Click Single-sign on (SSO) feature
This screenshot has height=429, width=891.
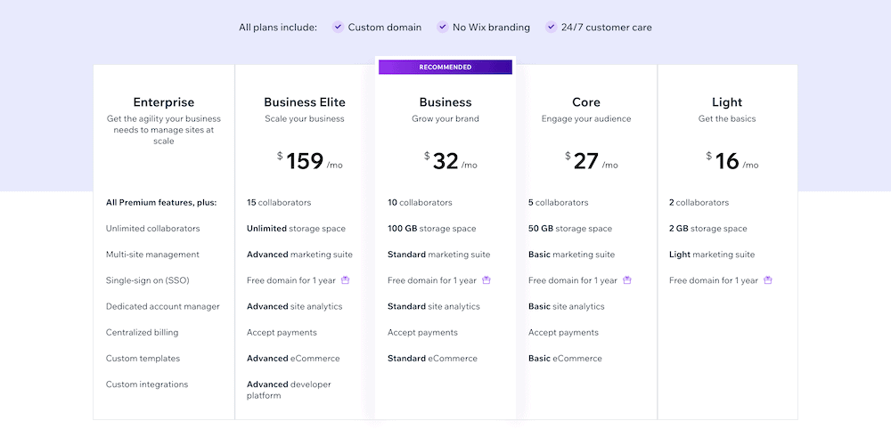tap(147, 280)
